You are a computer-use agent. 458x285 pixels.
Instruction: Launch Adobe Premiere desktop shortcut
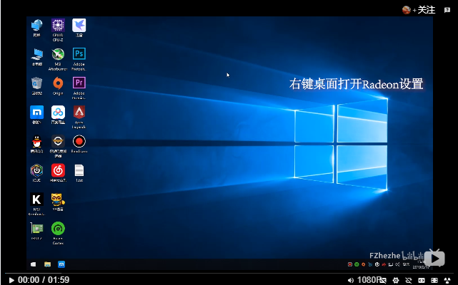[79, 88]
